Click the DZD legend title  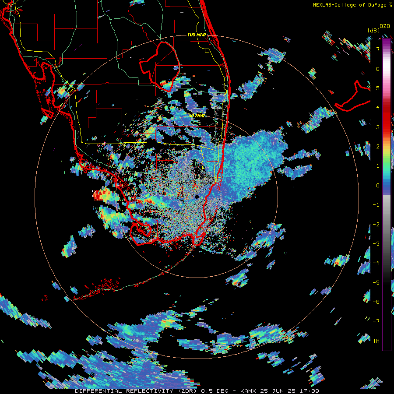click(385, 26)
